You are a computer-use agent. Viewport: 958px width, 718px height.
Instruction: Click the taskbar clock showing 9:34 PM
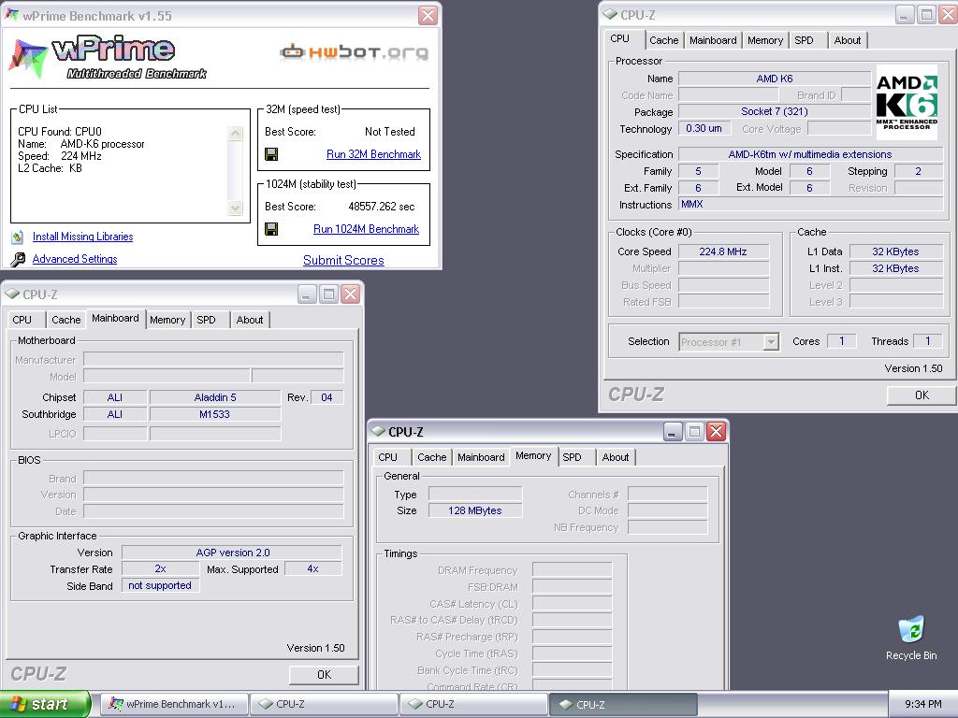pos(922,704)
